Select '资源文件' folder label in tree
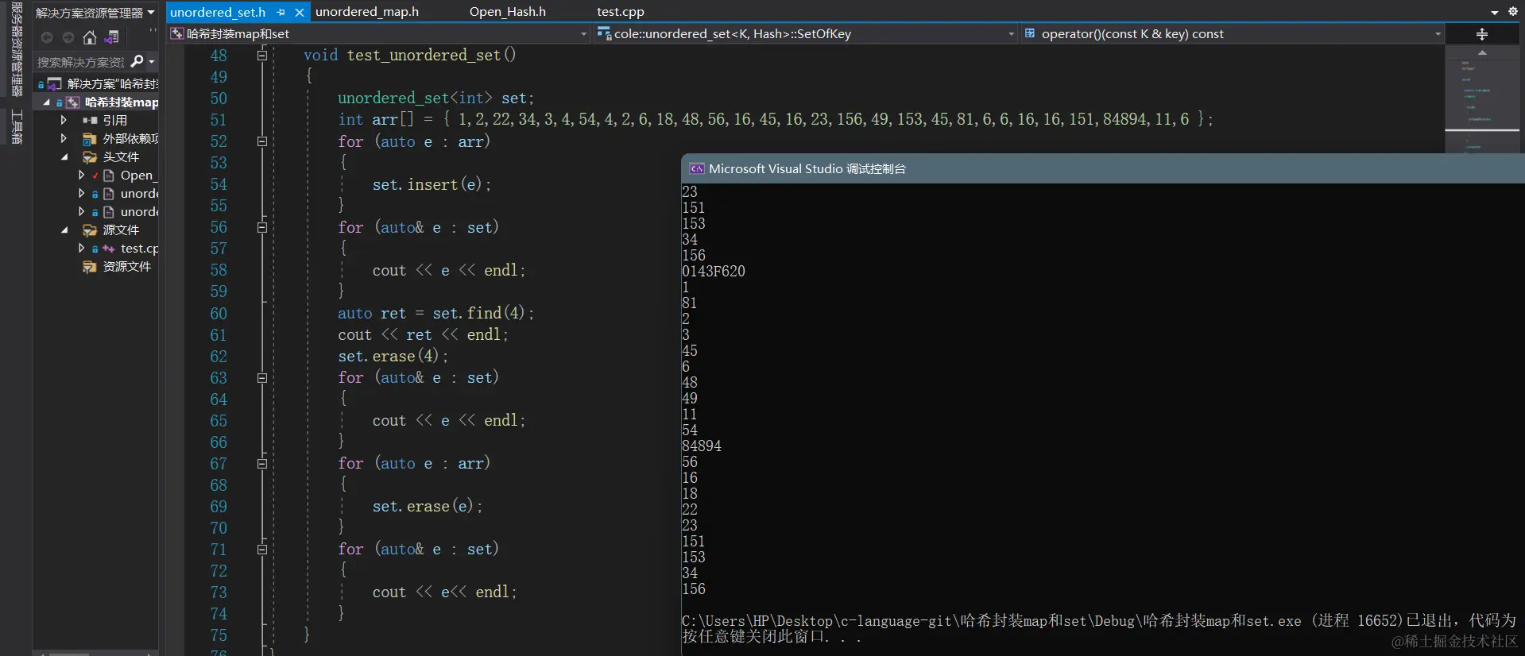 click(126, 267)
